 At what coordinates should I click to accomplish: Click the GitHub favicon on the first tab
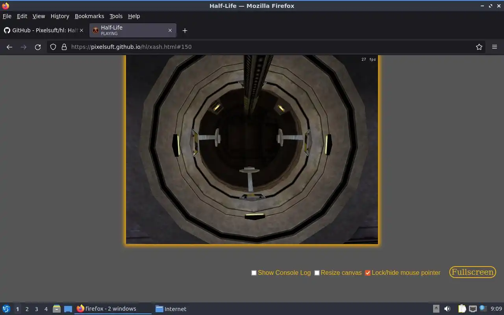(7, 30)
